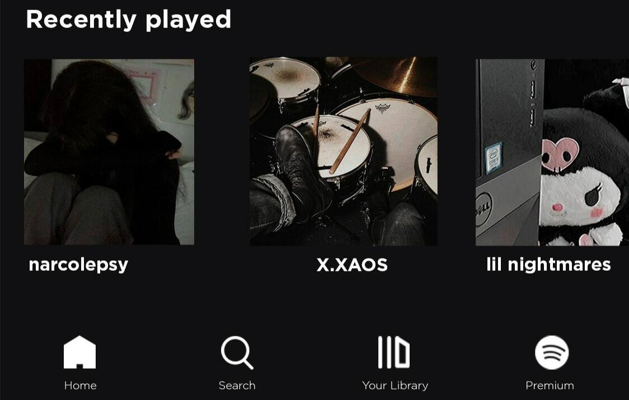The width and height of the screenshot is (629, 400).
Task: Click the lil nightmares playlist title
Action: tap(548, 265)
